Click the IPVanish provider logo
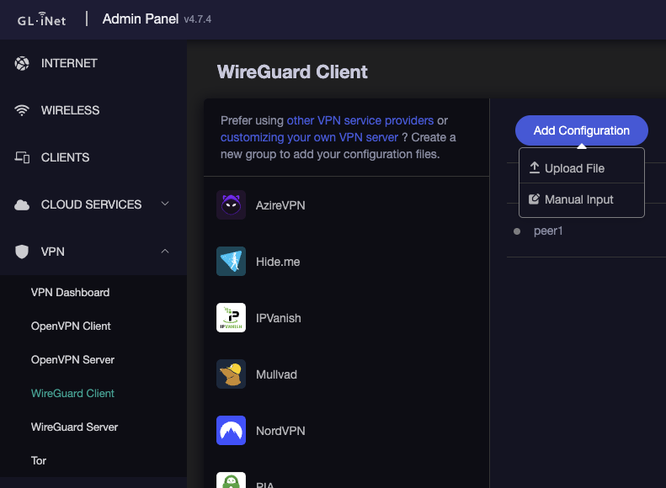 coord(231,317)
